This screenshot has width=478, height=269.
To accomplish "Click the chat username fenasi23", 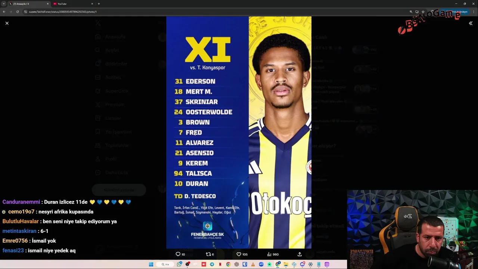I will point(13,250).
